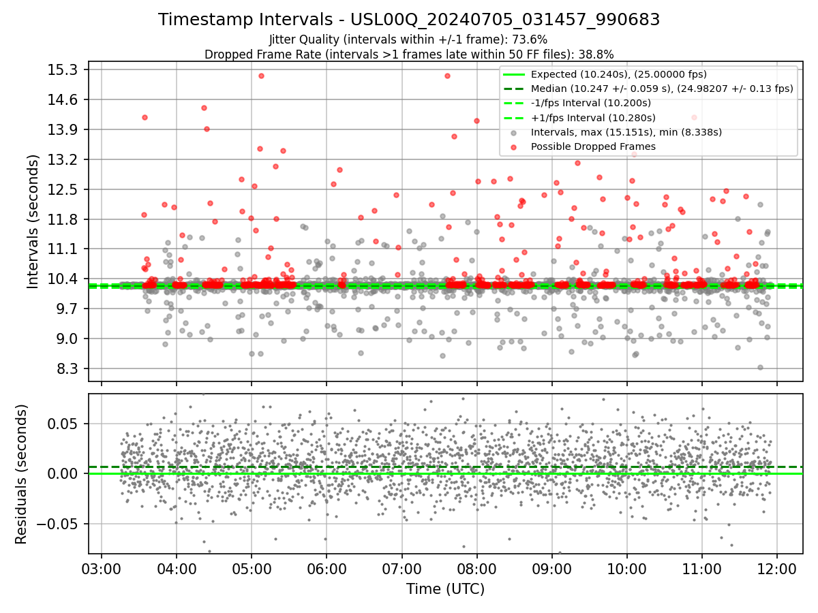
Task: Click the −0.05 residuals tick label
Action: [x=59, y=524]
